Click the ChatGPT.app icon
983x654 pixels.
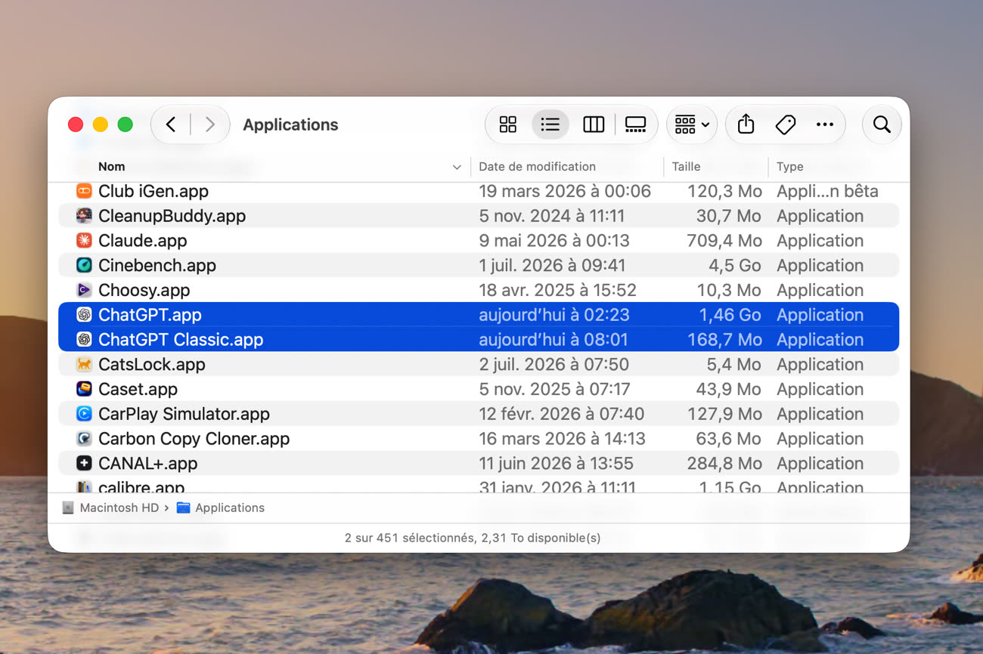coord(84,315)
